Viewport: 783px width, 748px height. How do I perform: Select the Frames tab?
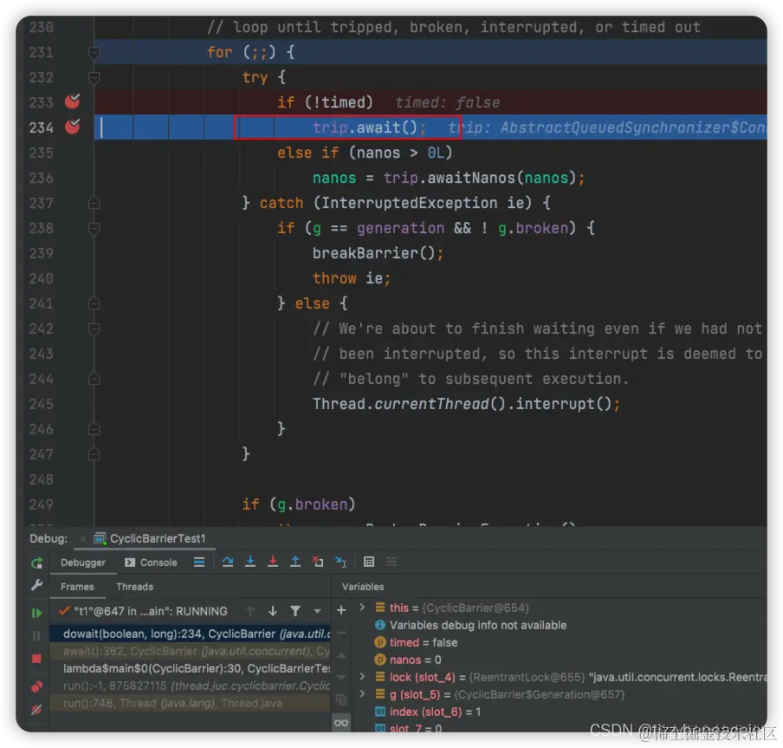coord(77,587)
